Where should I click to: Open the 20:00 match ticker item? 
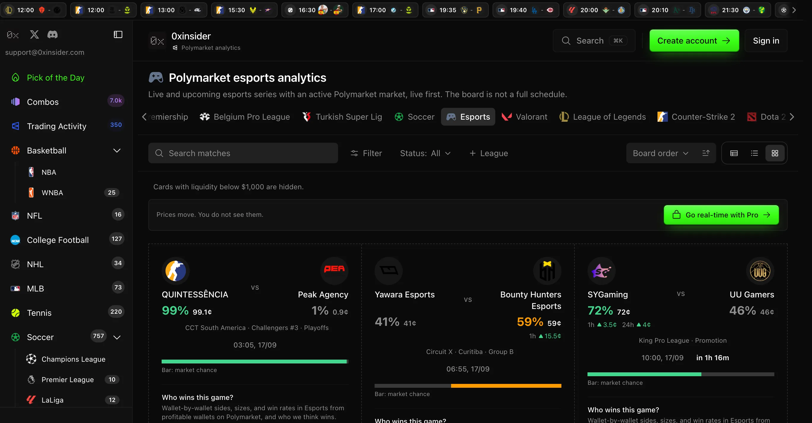click(597, 10)
